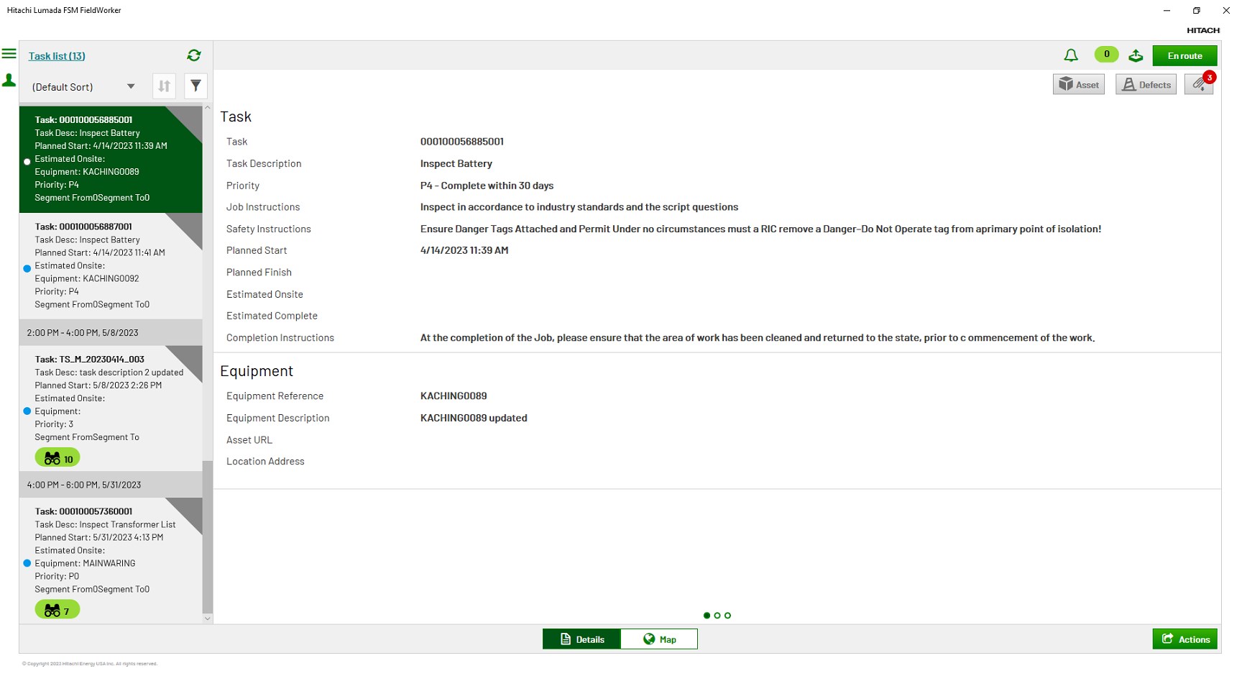Open the hamburger menu icon
The height and width of the screenshot is (699, 1242).
point(9,54)
